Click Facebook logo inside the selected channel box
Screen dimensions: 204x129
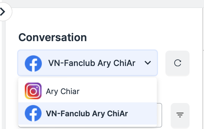pos(33,63)
